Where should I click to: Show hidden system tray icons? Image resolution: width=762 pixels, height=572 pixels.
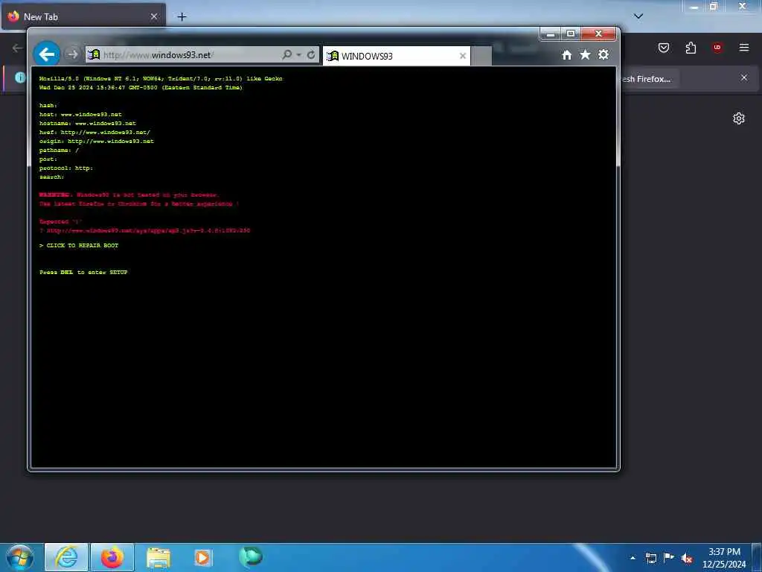click(x=633, y=559)
